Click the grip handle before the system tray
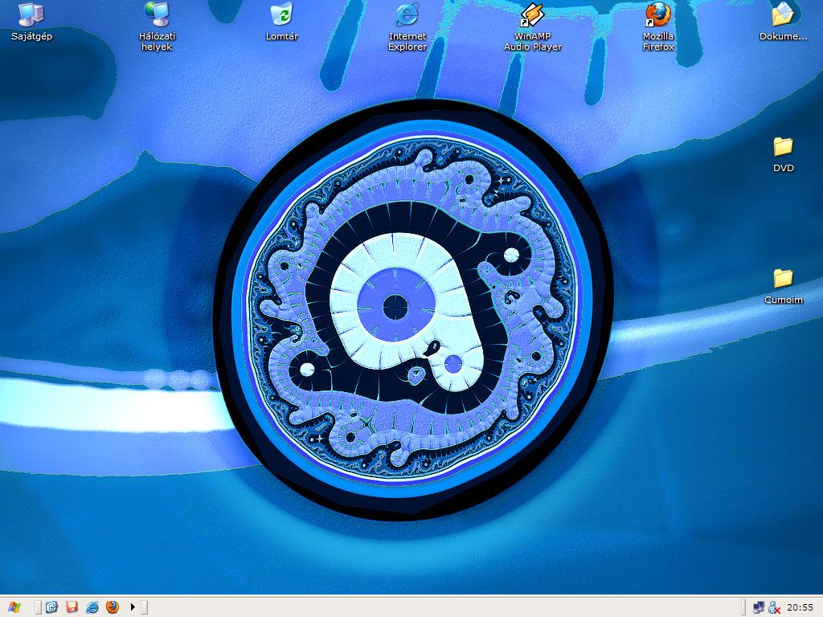The height and width of the screenshot is (617, 823). [743, 607]
